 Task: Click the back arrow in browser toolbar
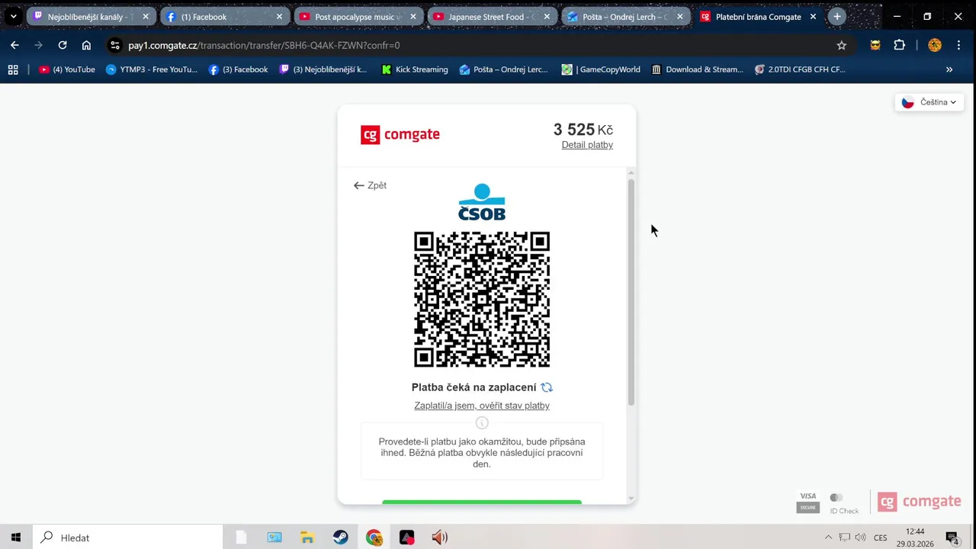pos(14,45)
